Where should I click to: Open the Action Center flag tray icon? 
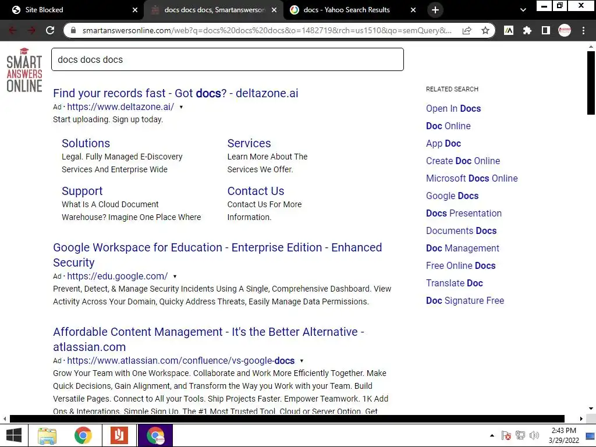coord(506,435)
